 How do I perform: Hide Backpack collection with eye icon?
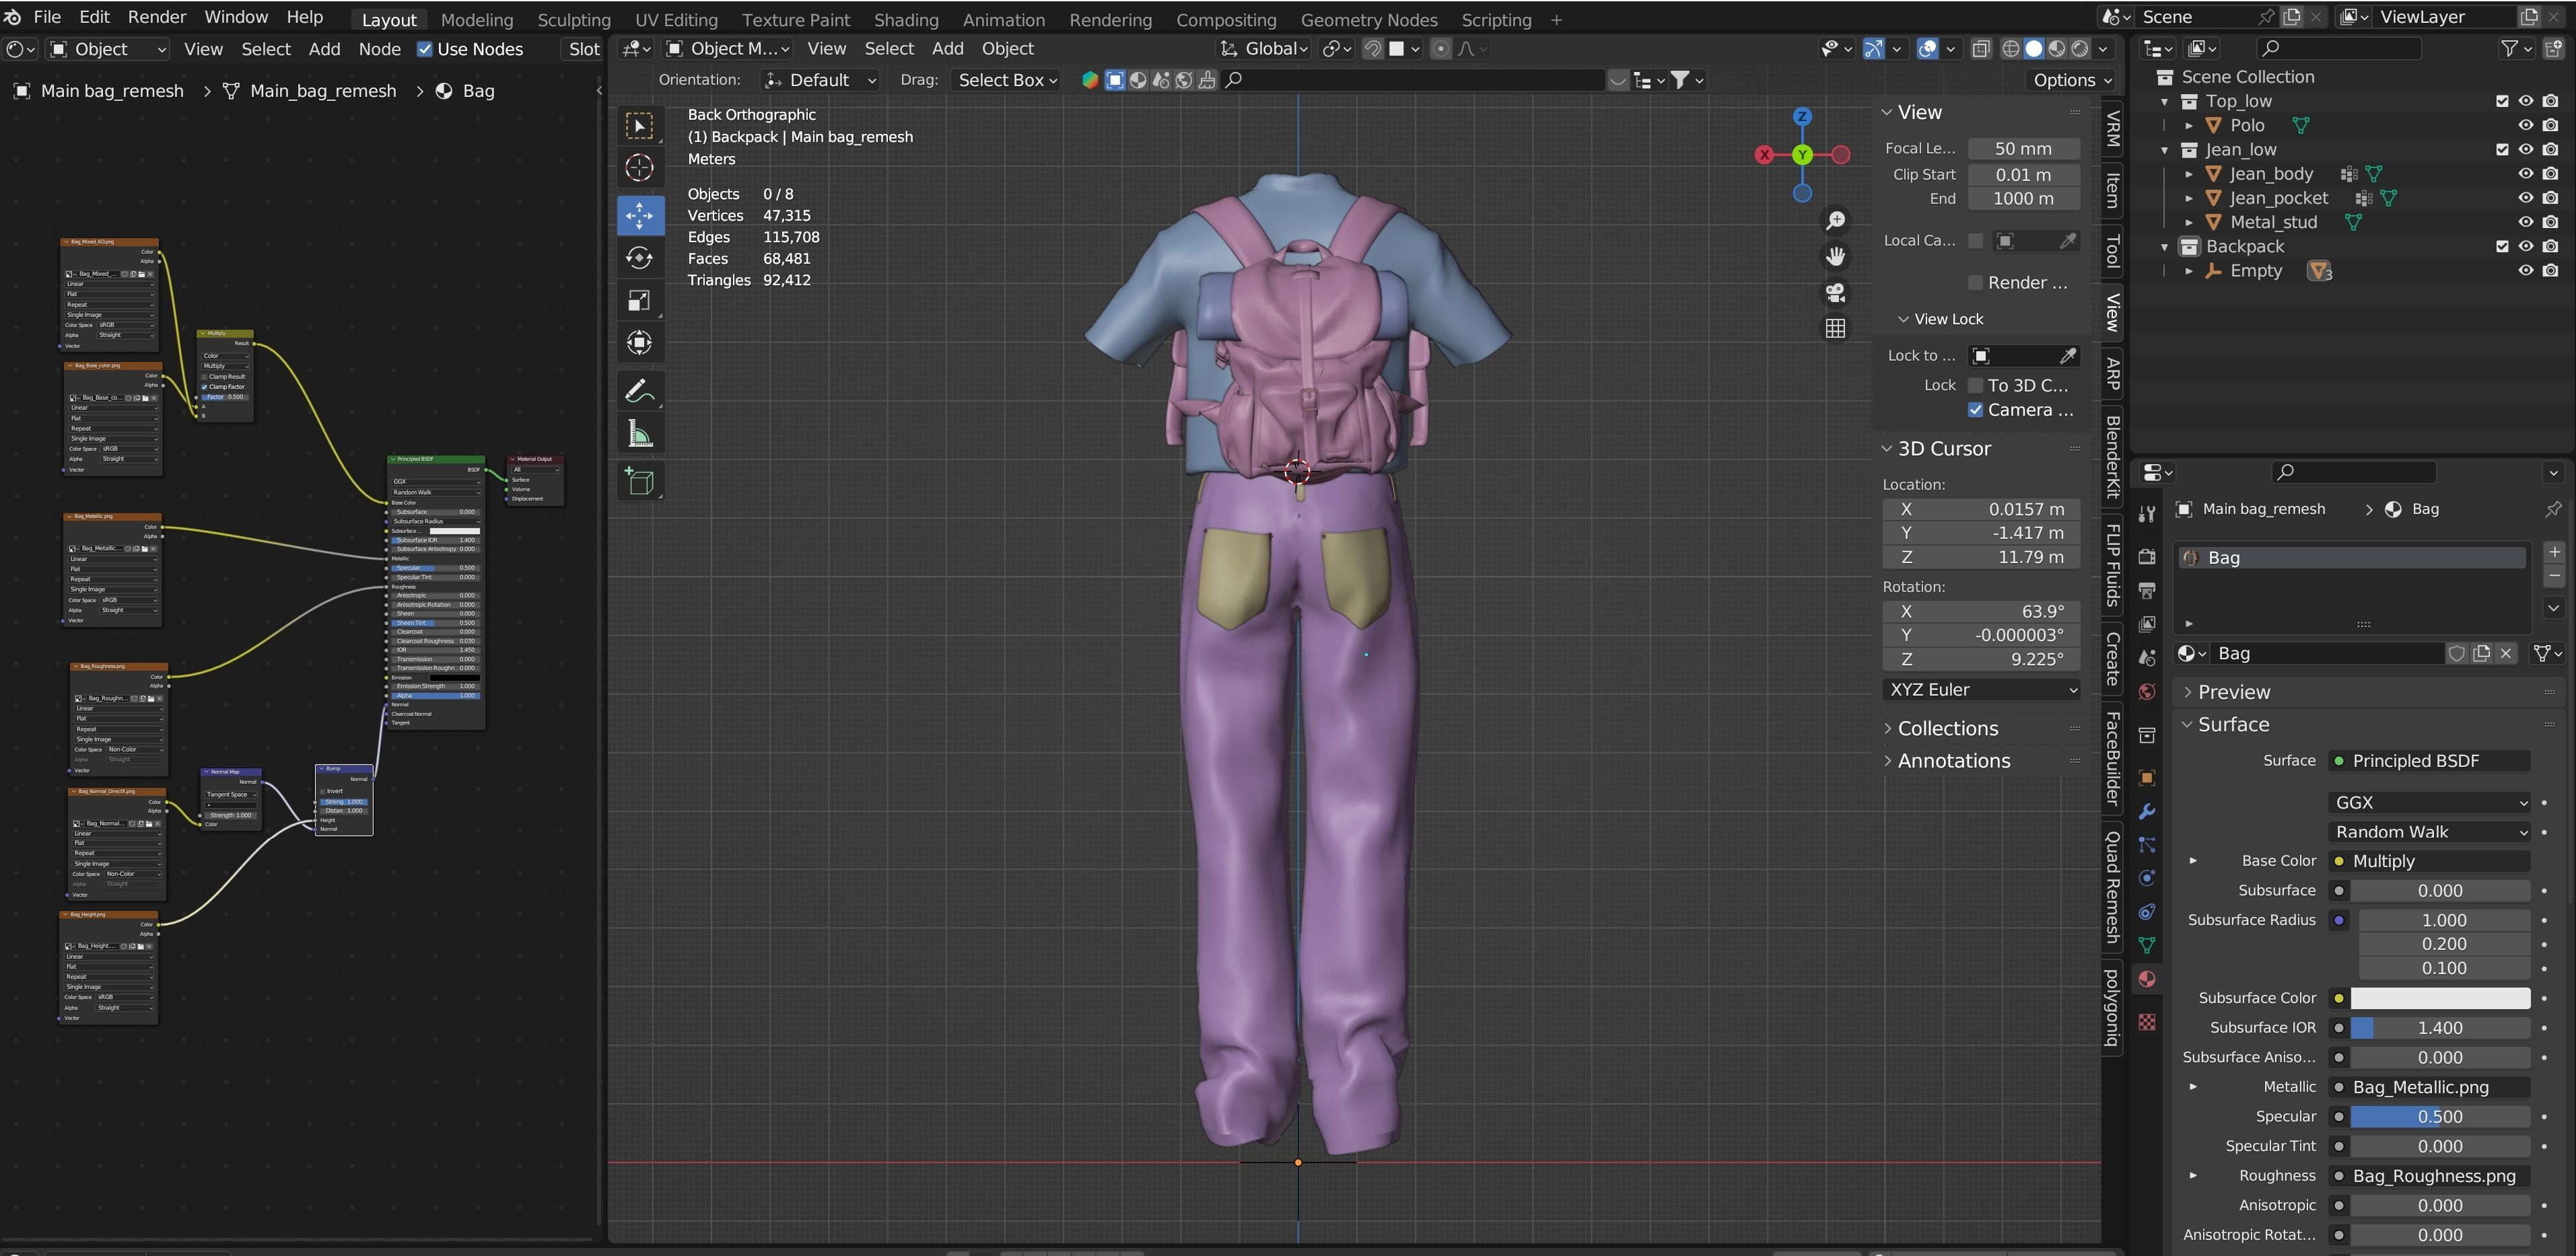click(x=2526, y=246)
